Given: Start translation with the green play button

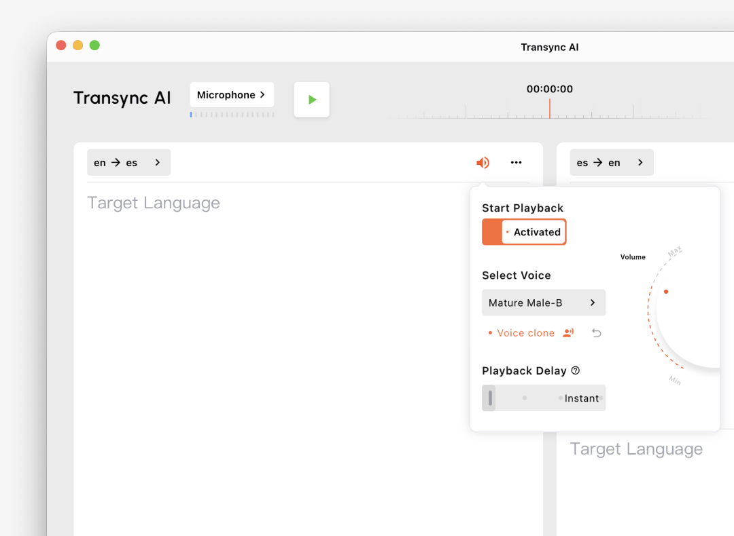Looking at the screenshot, I should coord(312,100).
